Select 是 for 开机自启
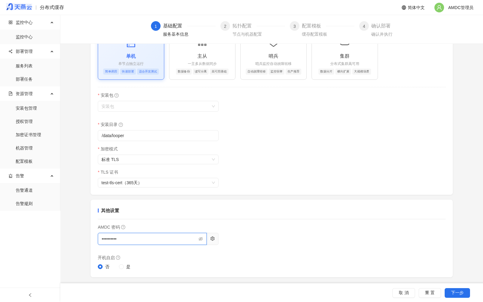The width and height of the screenshot is (483, 302). point(121,267)
